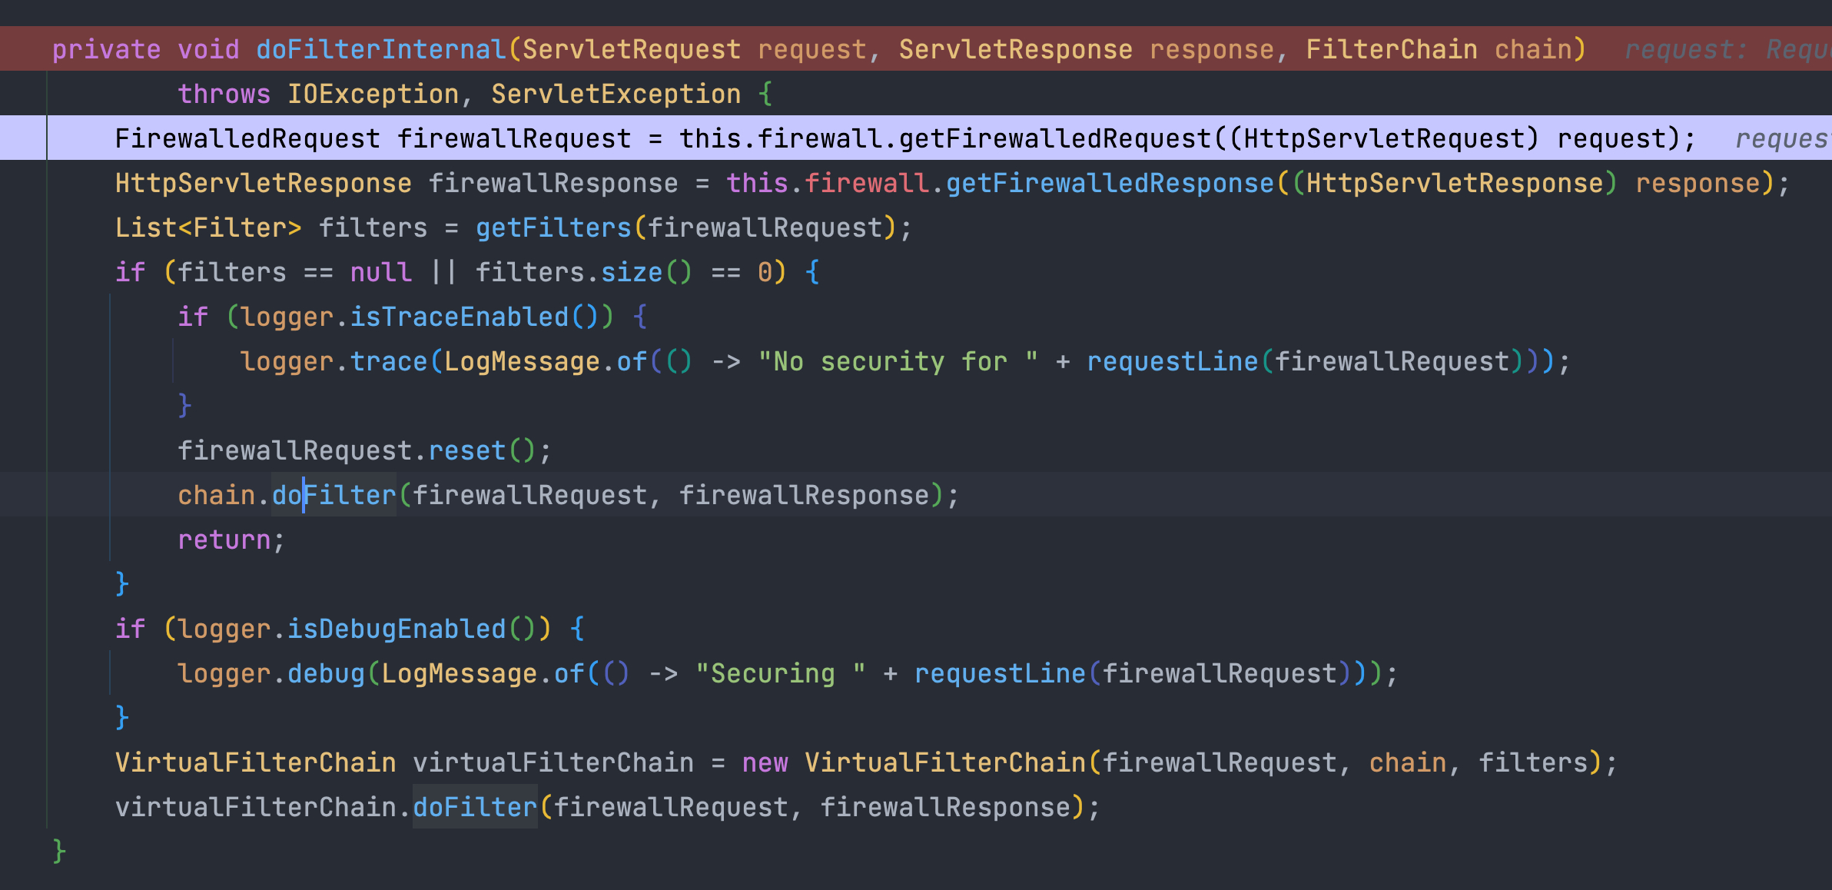
Task: Click the getFirewalledRequest method call
Action: click(x=1055, y=138)
